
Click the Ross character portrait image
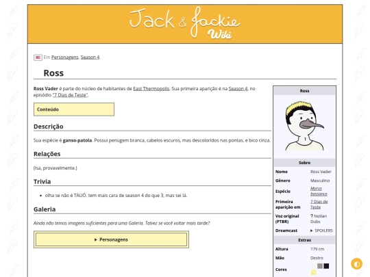[x=304, y=126]
